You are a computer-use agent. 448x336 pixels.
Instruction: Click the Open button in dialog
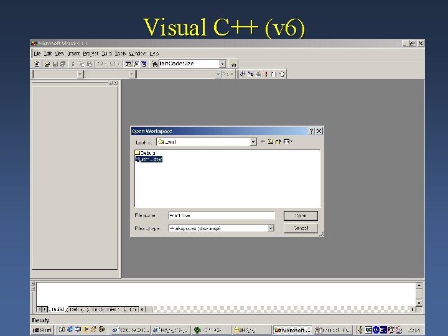tap(301, 216)
